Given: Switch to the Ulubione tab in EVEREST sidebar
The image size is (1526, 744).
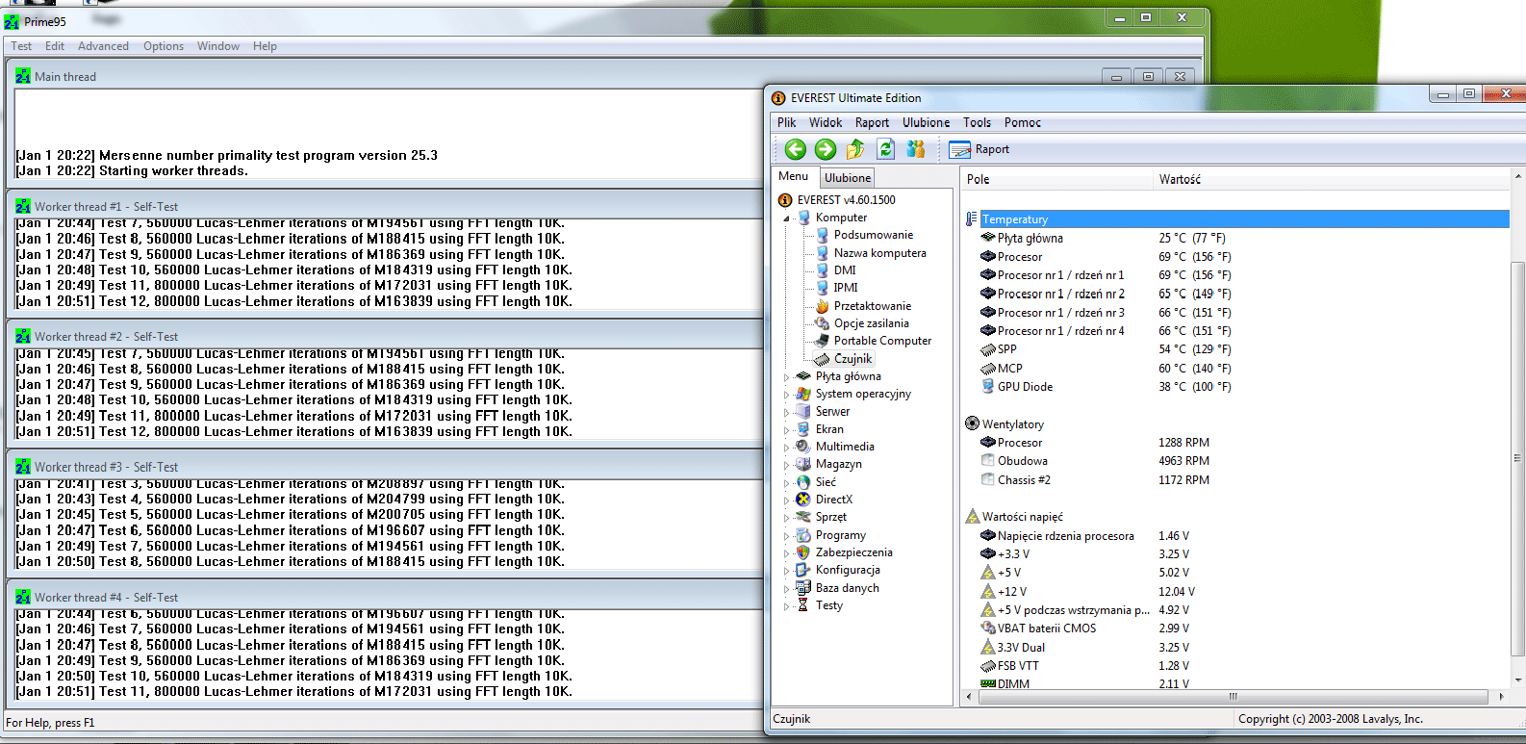Looking at the screenshot, I should pyautogui.click(x=847, y=178).
